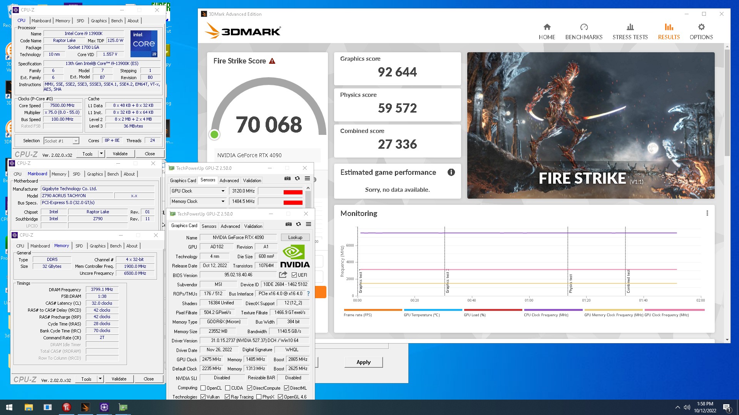Open the volume control in system tray
Screen dimensions: 739x415
coord(687,407)
